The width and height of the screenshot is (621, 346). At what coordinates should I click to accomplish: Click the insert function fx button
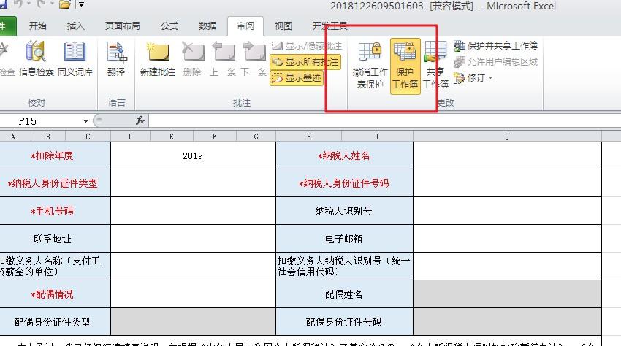pos(140,120)
